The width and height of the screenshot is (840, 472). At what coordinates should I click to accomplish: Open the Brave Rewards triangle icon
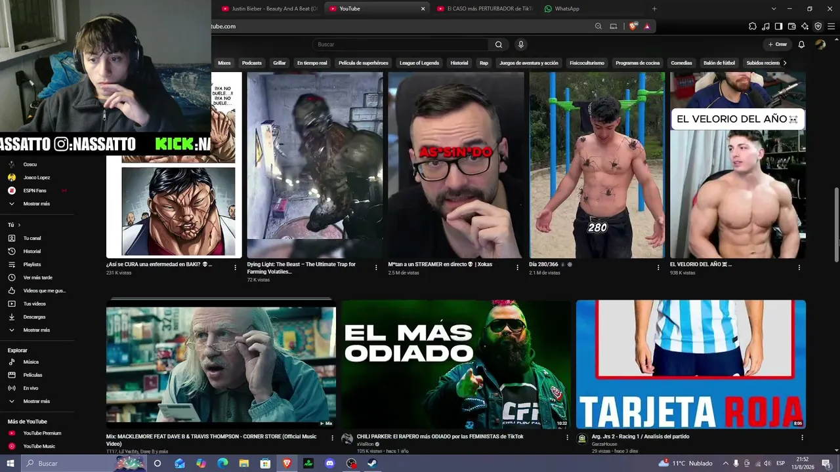click(x=647, y=26)
